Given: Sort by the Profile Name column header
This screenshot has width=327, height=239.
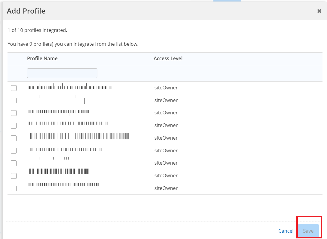Looking at the screenshot, I should click(42, 58).
